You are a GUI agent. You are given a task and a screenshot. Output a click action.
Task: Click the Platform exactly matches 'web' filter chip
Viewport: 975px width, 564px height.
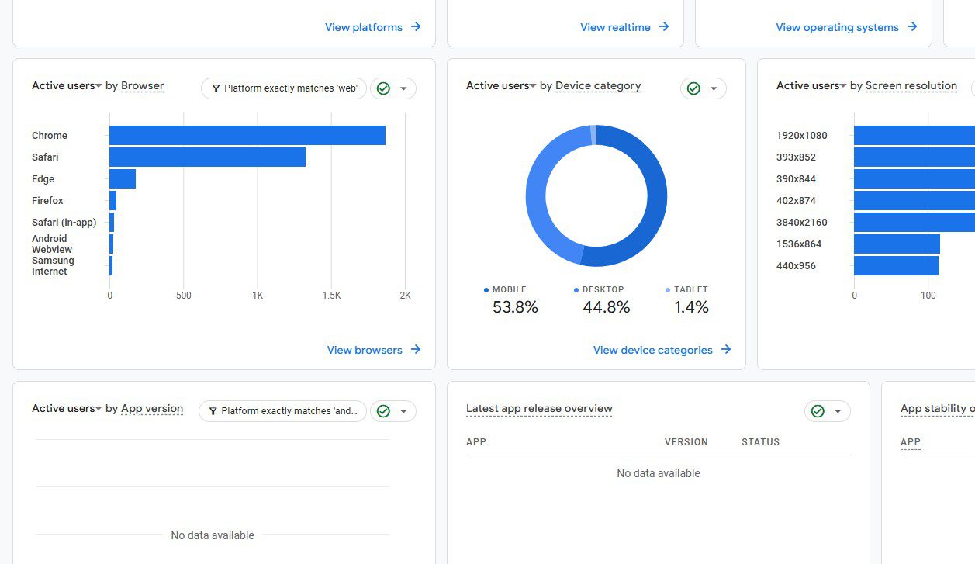284,88
